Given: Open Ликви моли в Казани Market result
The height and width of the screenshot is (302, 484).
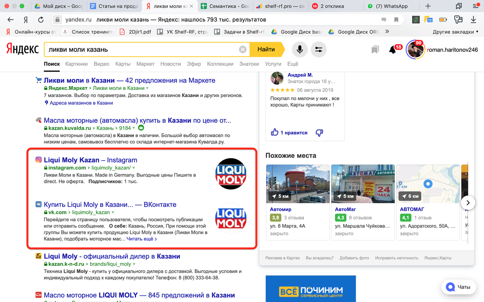Looking at the screenshot, I should pos(129,80).
